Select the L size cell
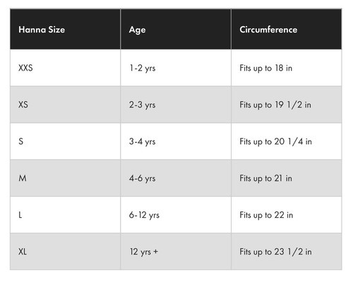 coord(65,215)
